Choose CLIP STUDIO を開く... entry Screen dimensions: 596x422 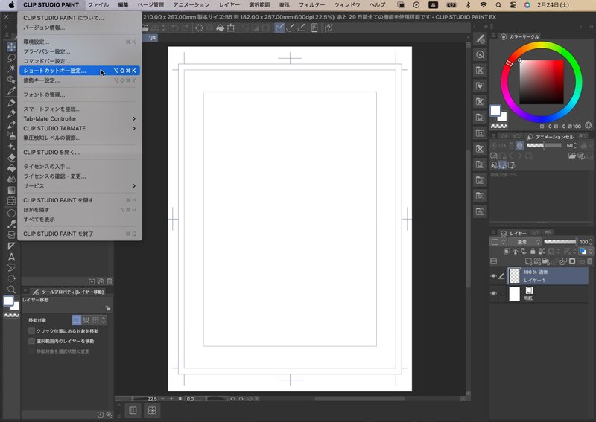tap(80, 153)
